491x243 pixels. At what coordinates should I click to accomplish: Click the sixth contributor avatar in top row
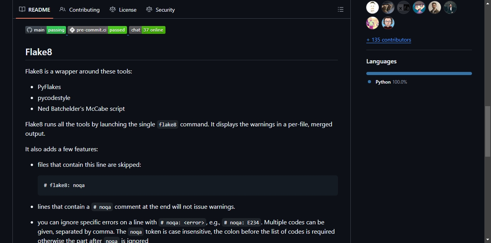click(x=450, y=7)
